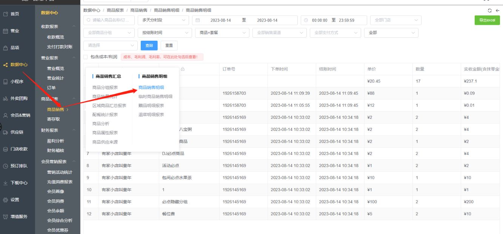Click the magnifier icon in the search box
The image size is (503, 234).
click(x=89, y=20)
